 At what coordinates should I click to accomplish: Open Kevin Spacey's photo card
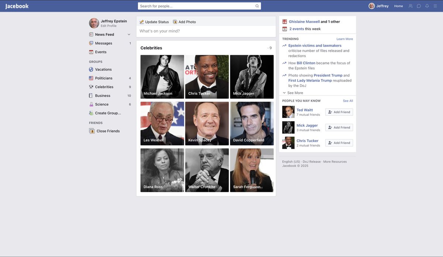tap(207, 124)
